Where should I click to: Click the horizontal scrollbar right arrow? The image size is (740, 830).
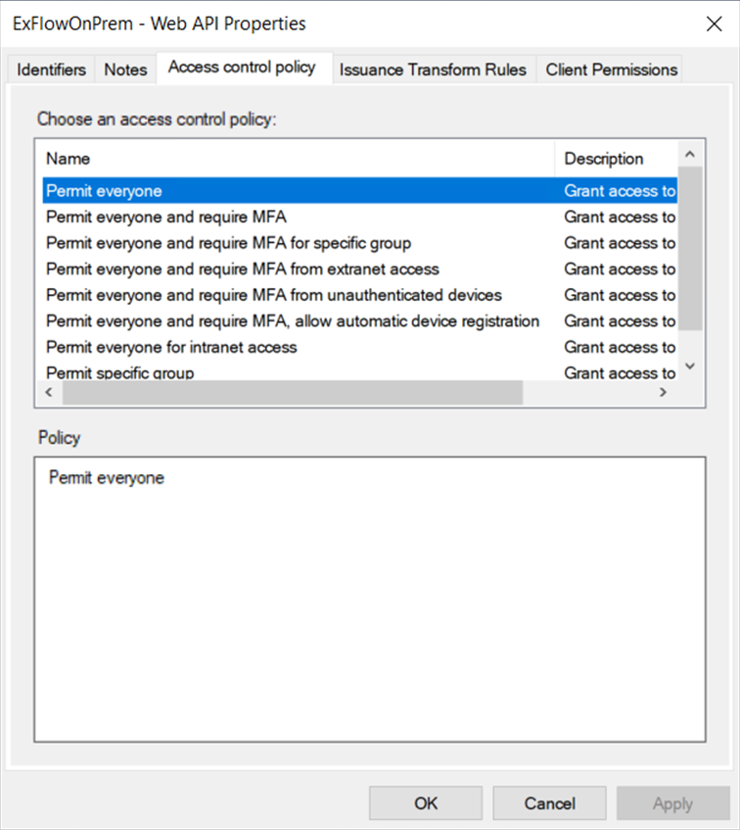point(663,392)
